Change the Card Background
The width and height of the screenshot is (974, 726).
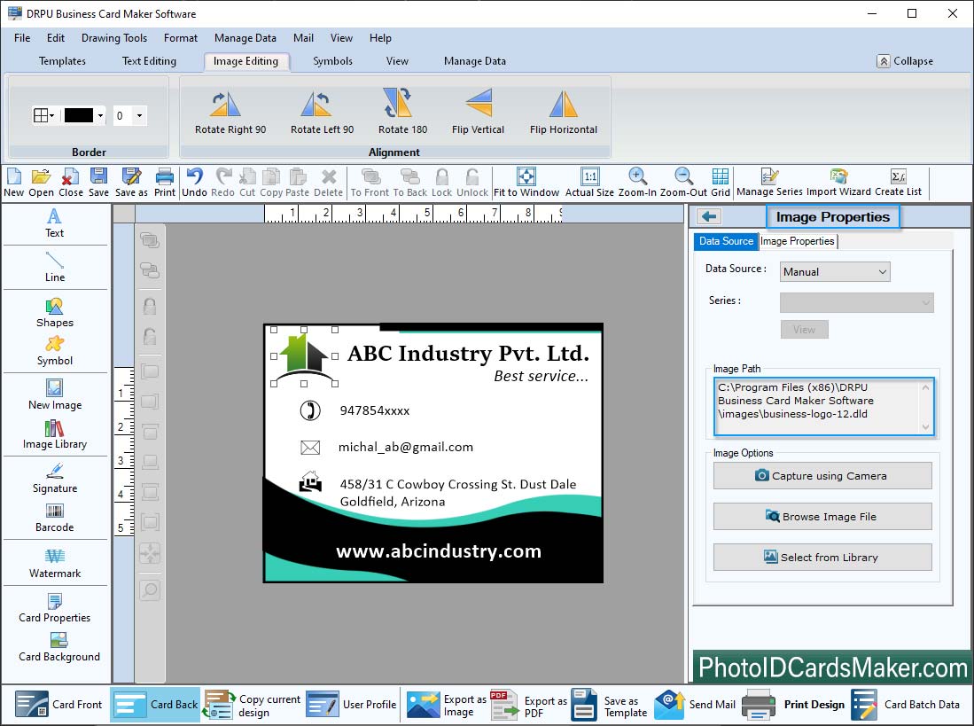click(x=59, y=647)
